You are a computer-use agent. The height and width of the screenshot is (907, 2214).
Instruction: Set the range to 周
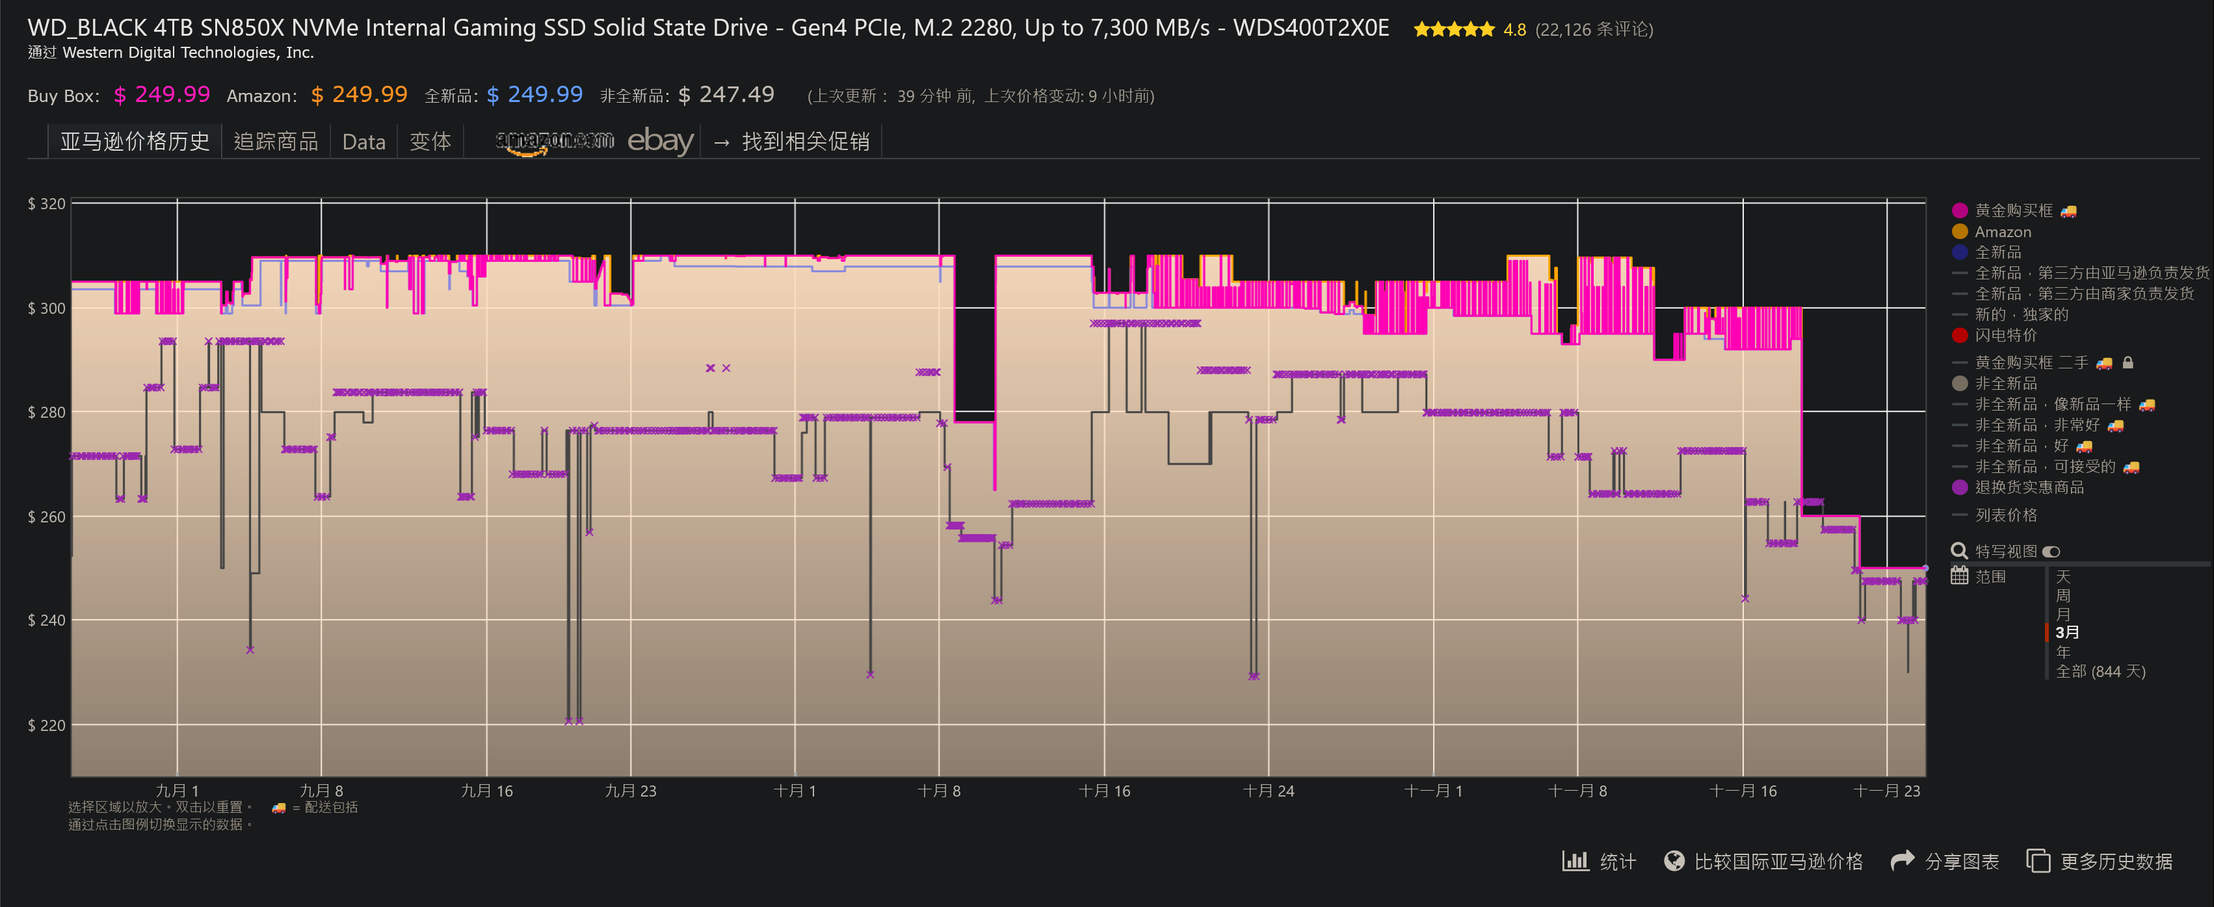(x=2062, y=596)
